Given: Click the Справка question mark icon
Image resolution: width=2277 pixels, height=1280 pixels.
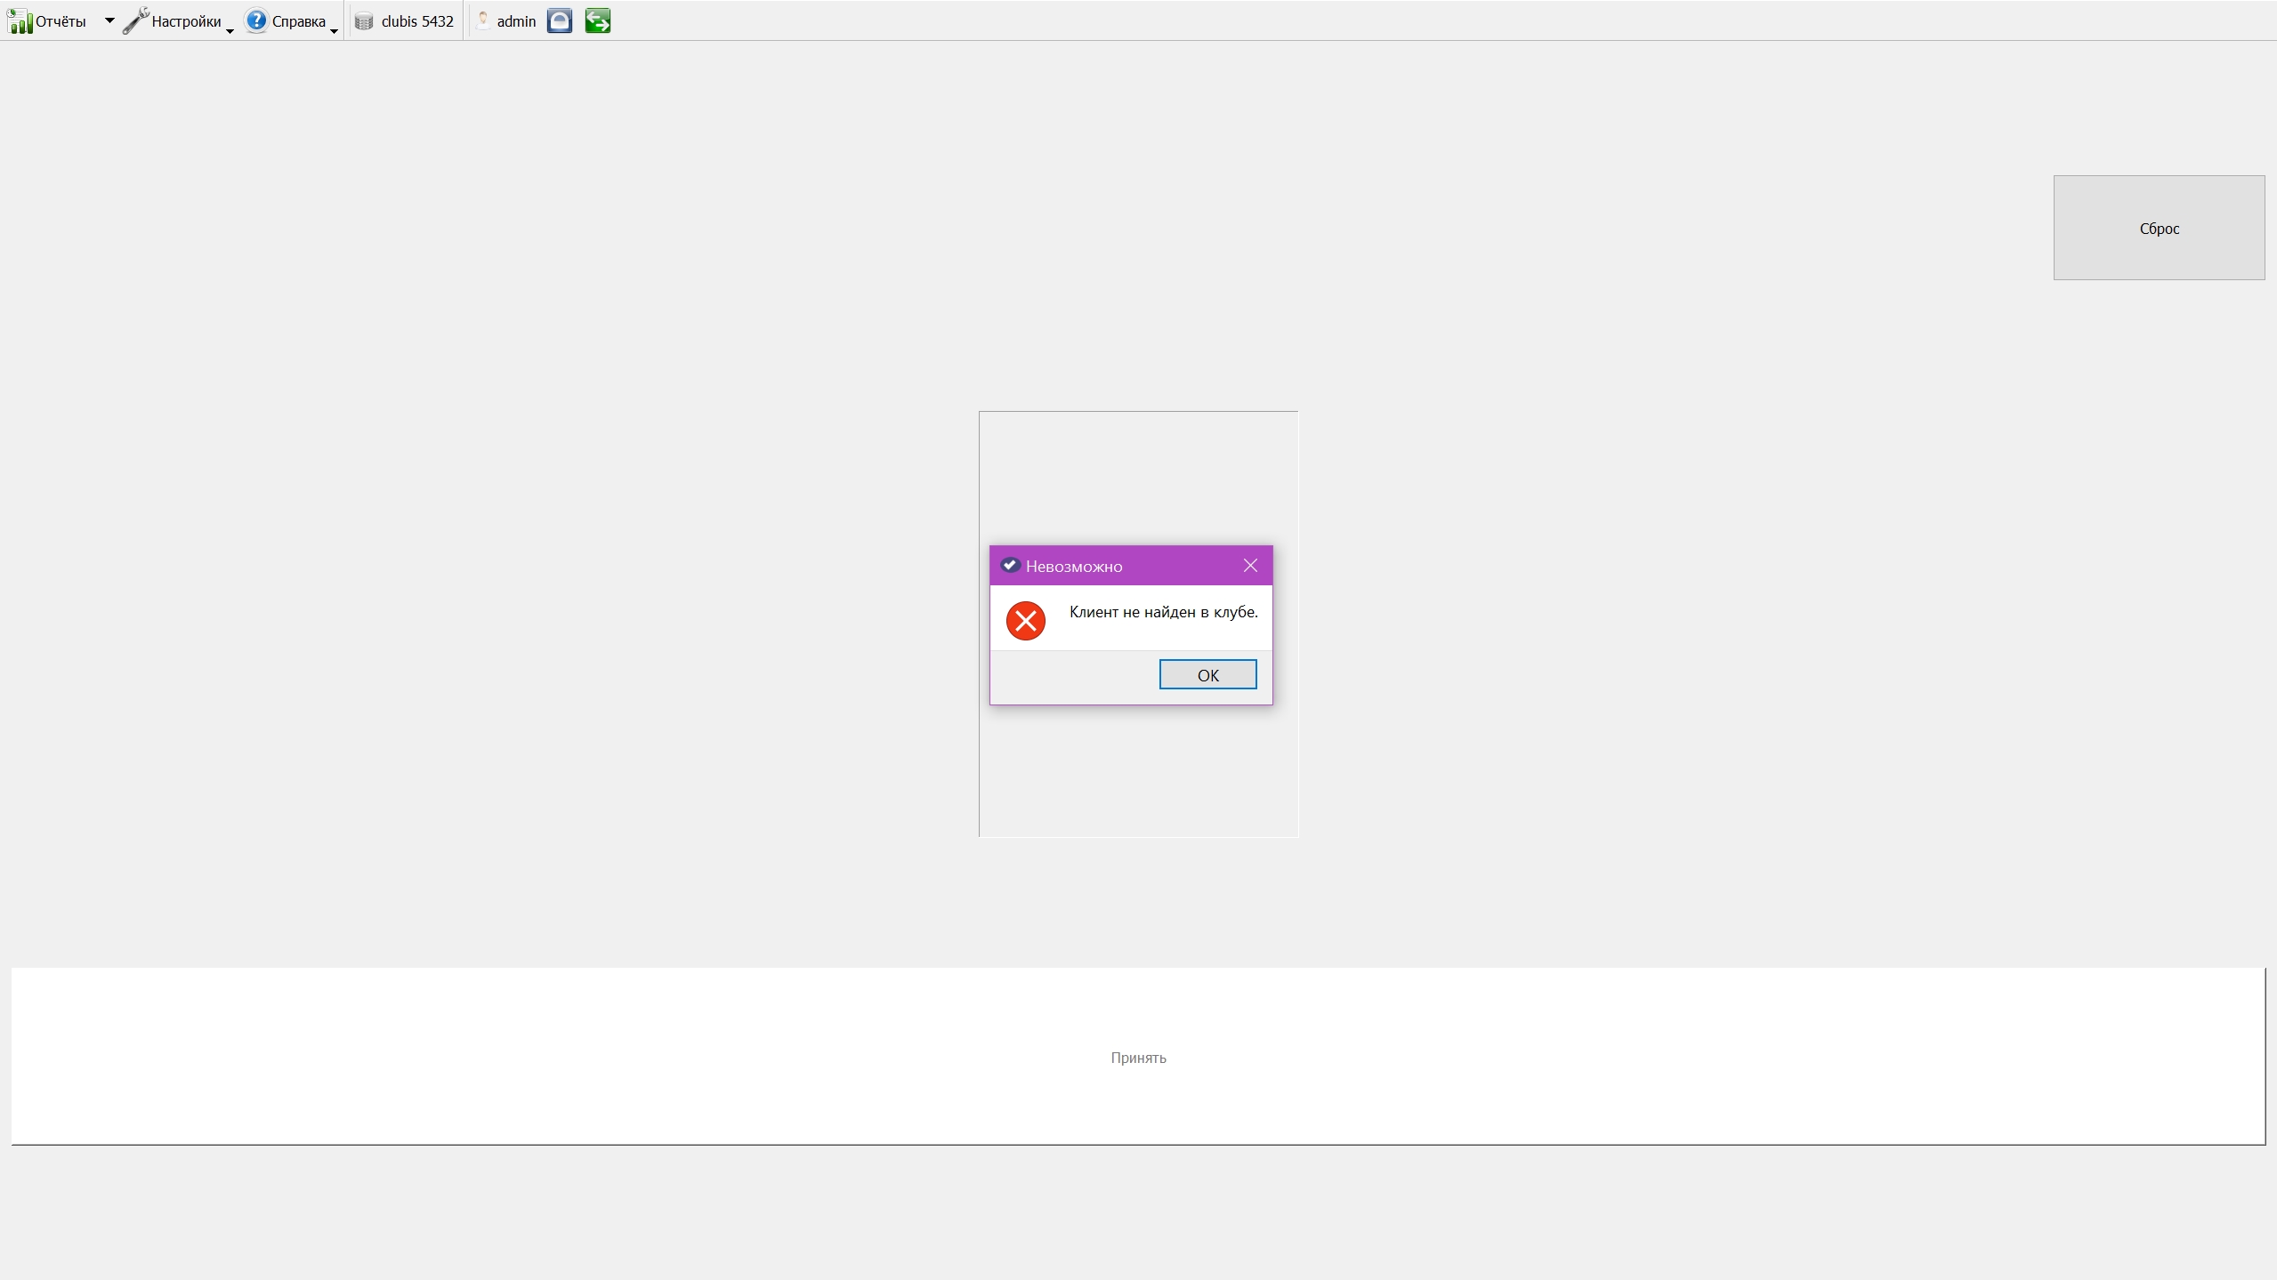Looking at the screenshot, I should [x=256, y=20].
